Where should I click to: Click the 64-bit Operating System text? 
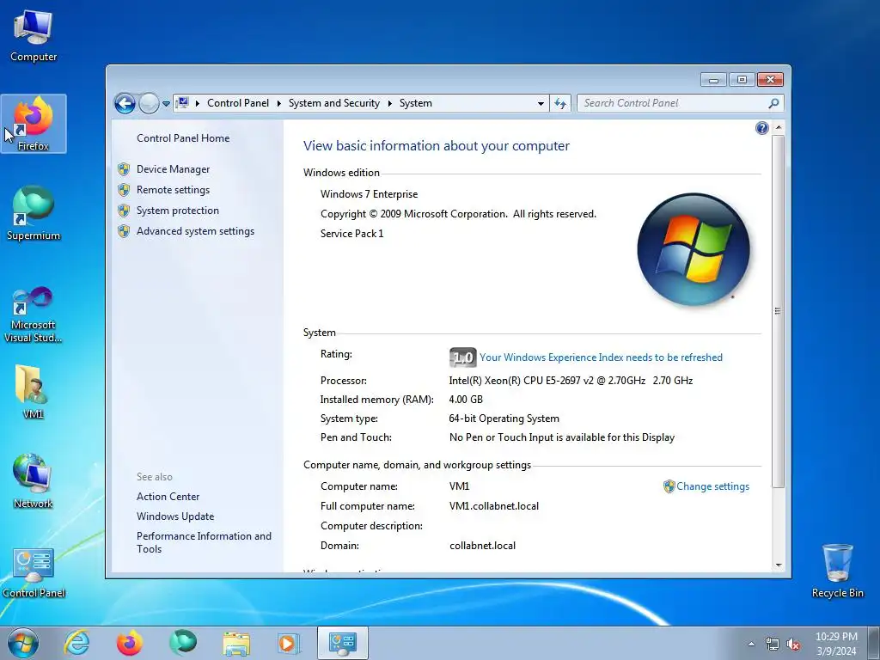504,419
